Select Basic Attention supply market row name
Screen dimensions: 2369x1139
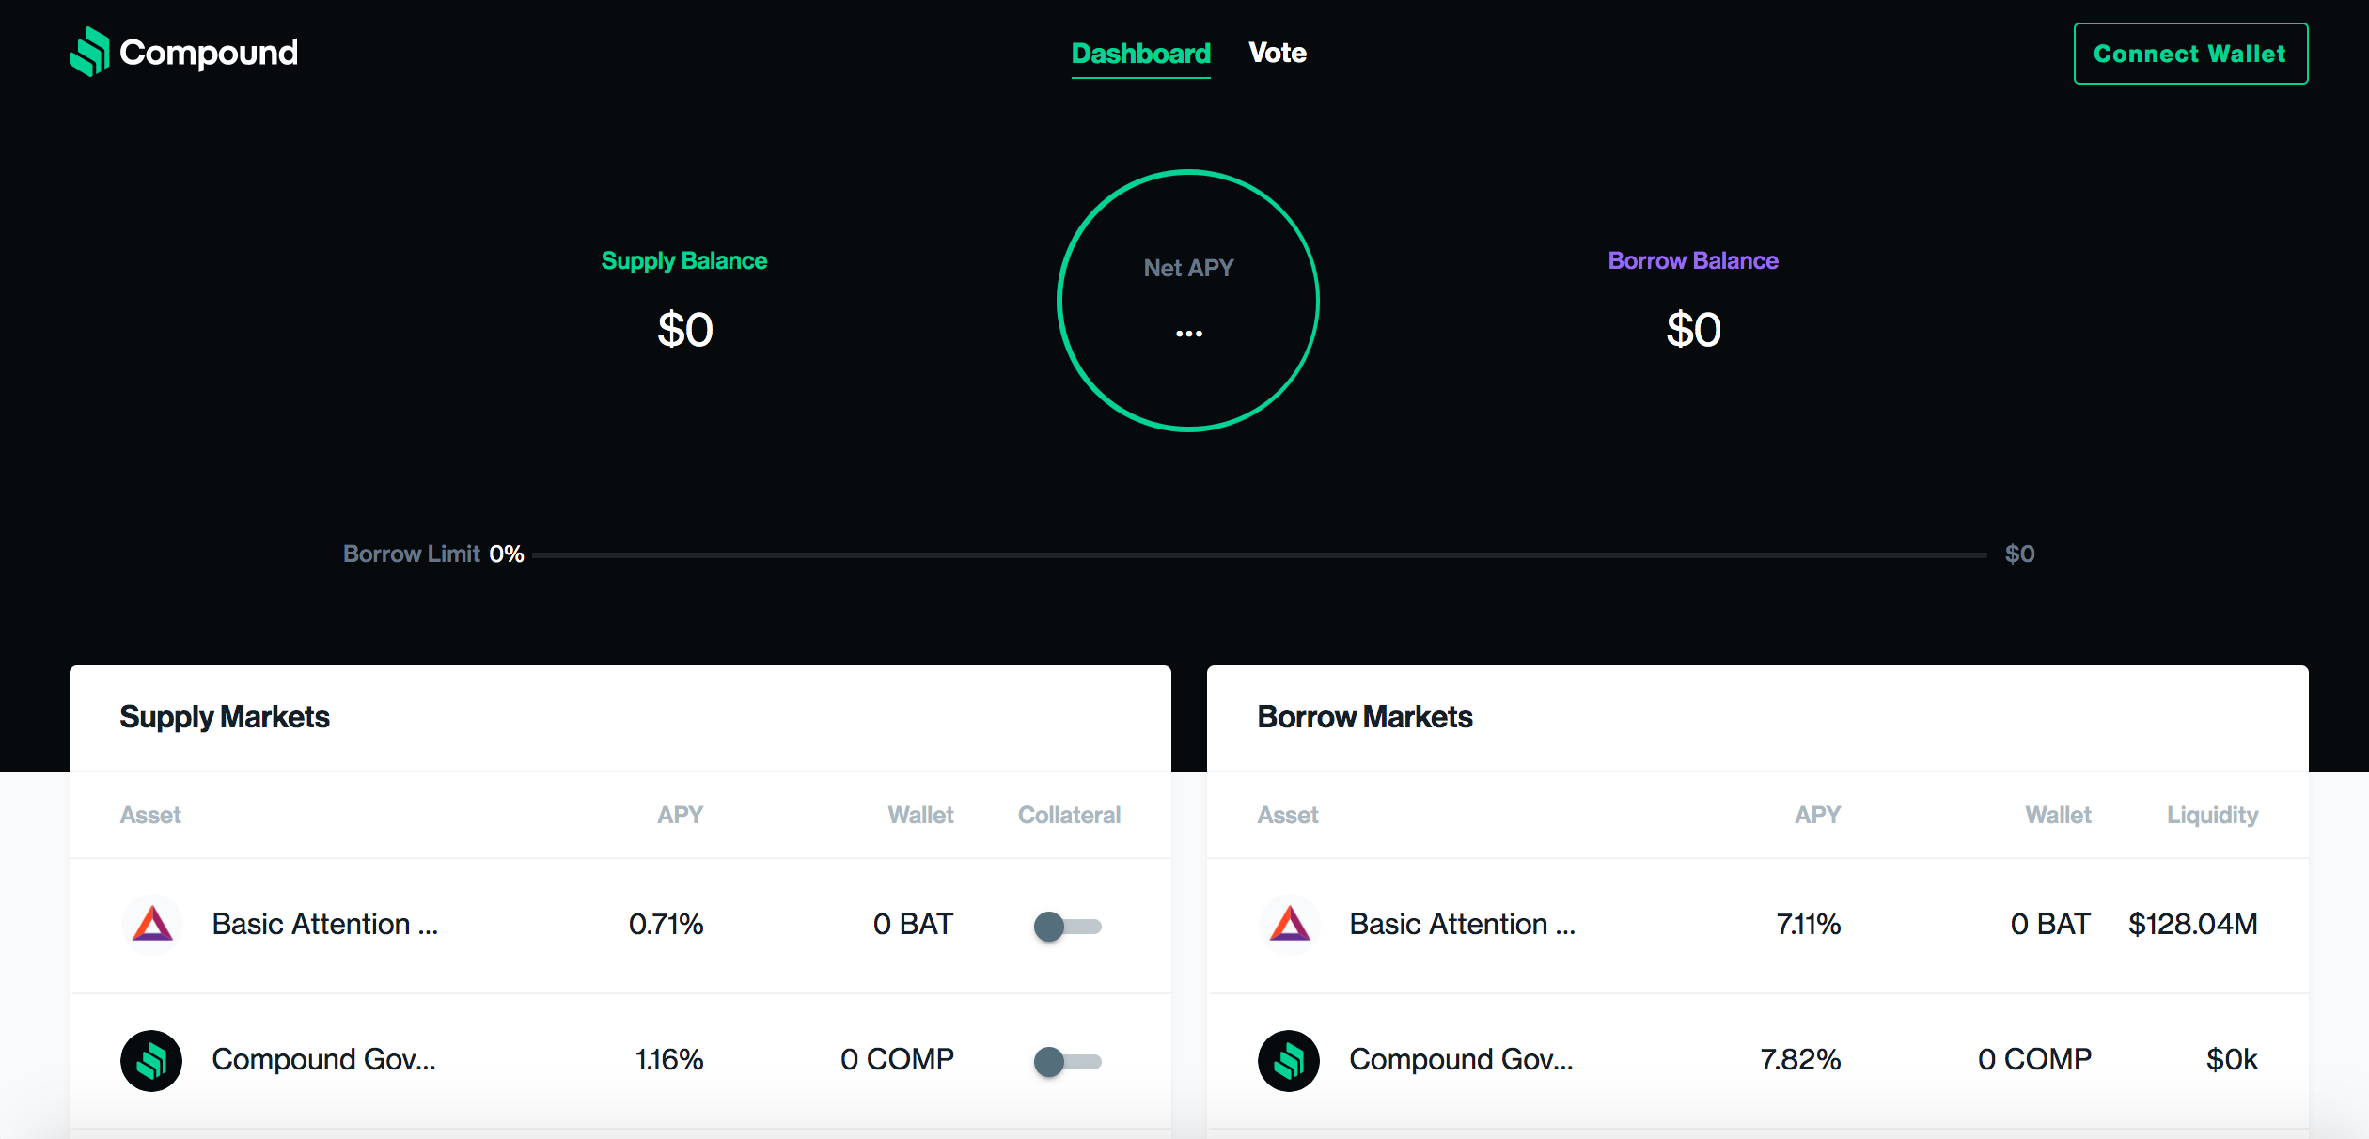point(325,924)
